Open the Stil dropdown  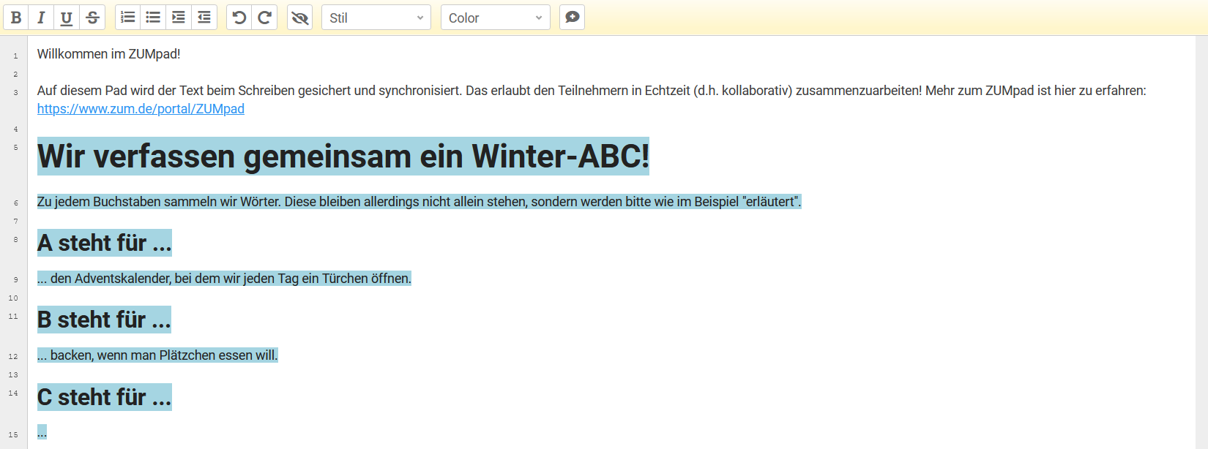click(x=376, y=18)
